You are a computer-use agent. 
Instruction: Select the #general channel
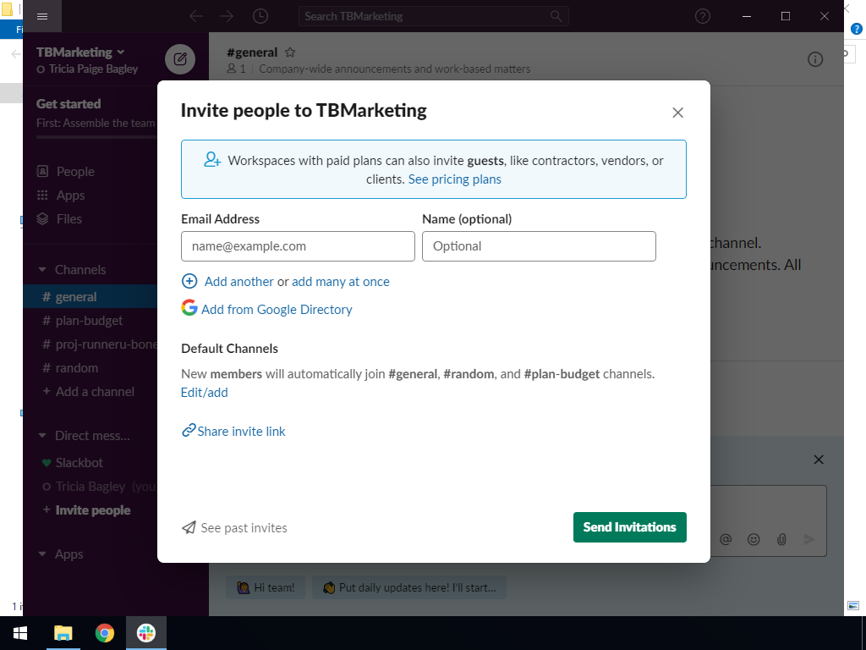(x=90, y=297)
